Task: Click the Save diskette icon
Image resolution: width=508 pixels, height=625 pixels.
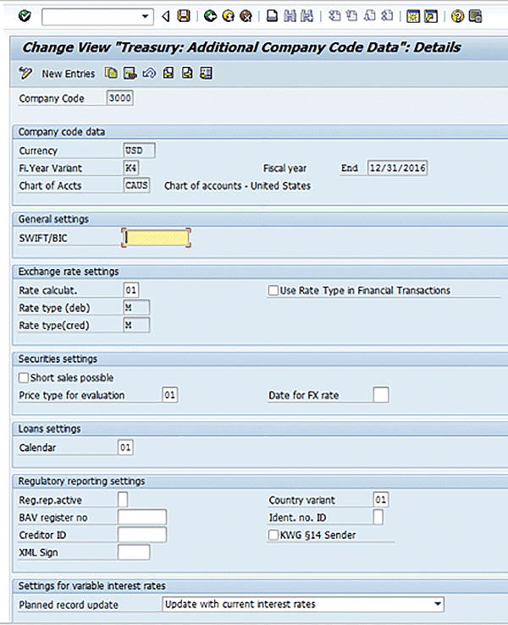Action: pos(184,15)
